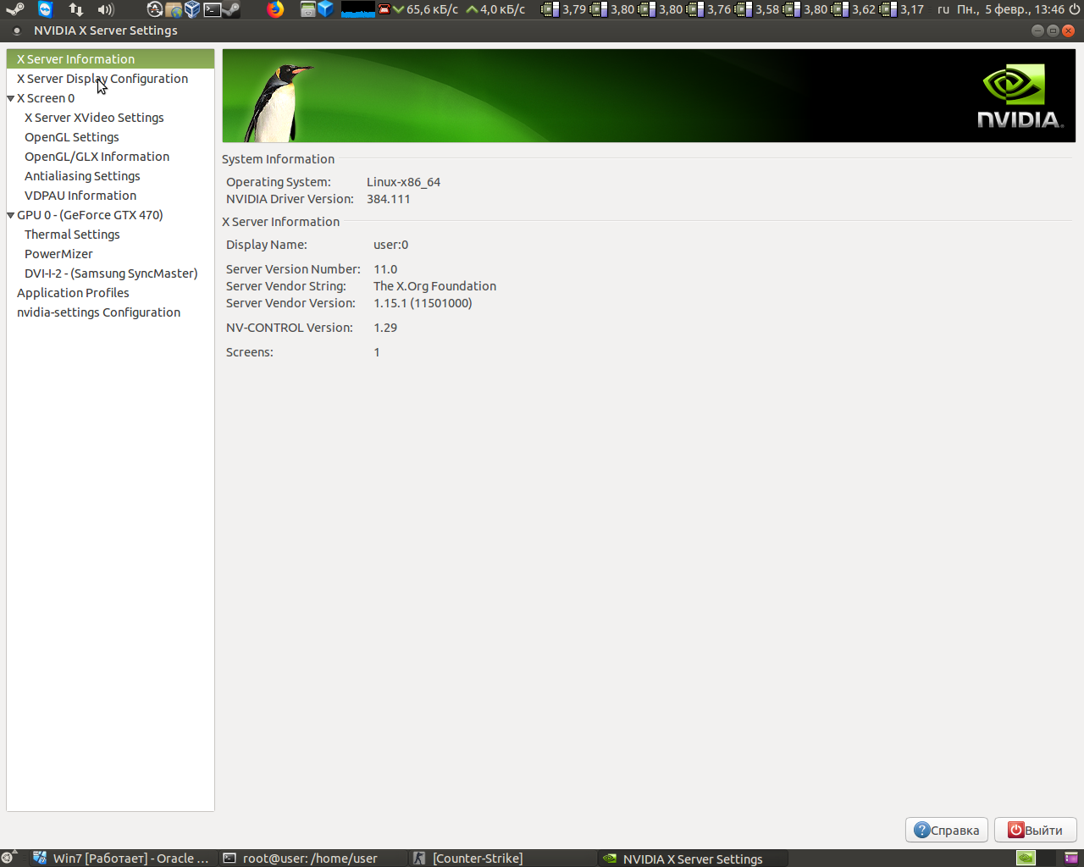Open Thermal Settings page
1084x867 pixels.
[72, 235]
